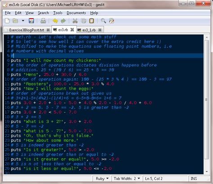This screenshot has width=213, height=184.
Task: Undo the last action
Action: [x=55, y=21]
